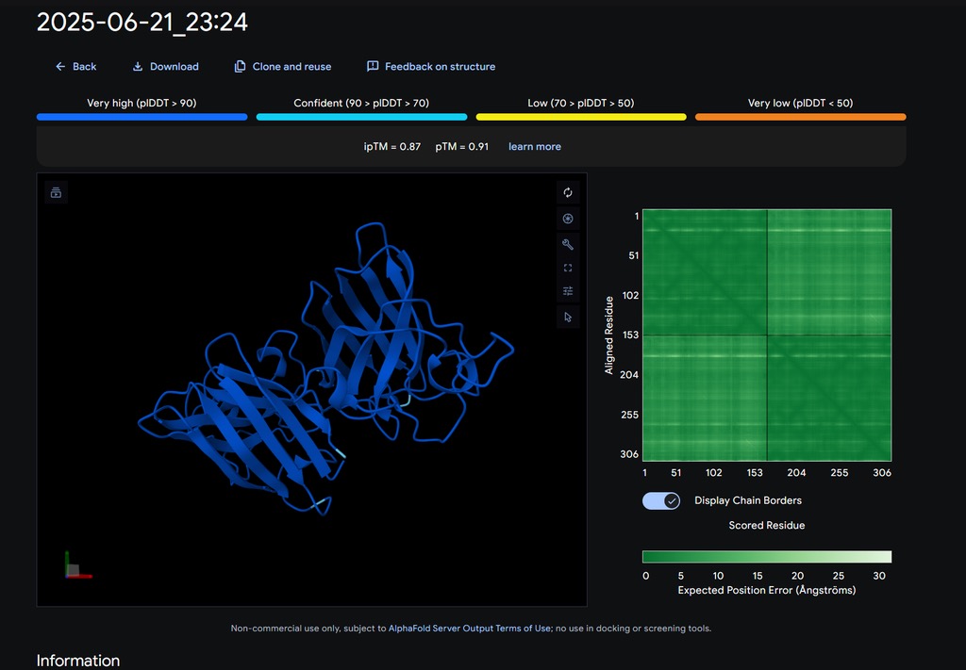Activate the selection mode cursor icon
The height and width of the screenshot is (670, 966).
click(567, 317)
